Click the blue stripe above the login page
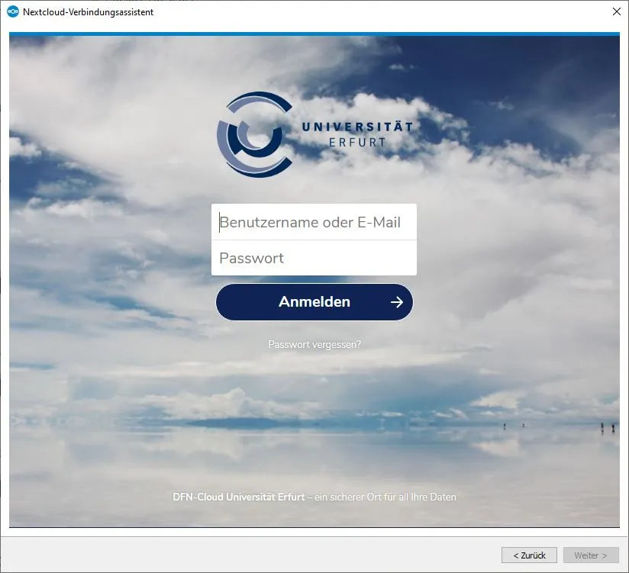 pyautogui.click(x=314, y=34)
